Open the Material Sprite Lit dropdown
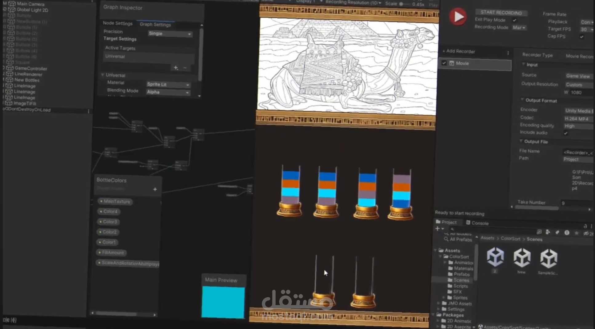 (168, 84)
